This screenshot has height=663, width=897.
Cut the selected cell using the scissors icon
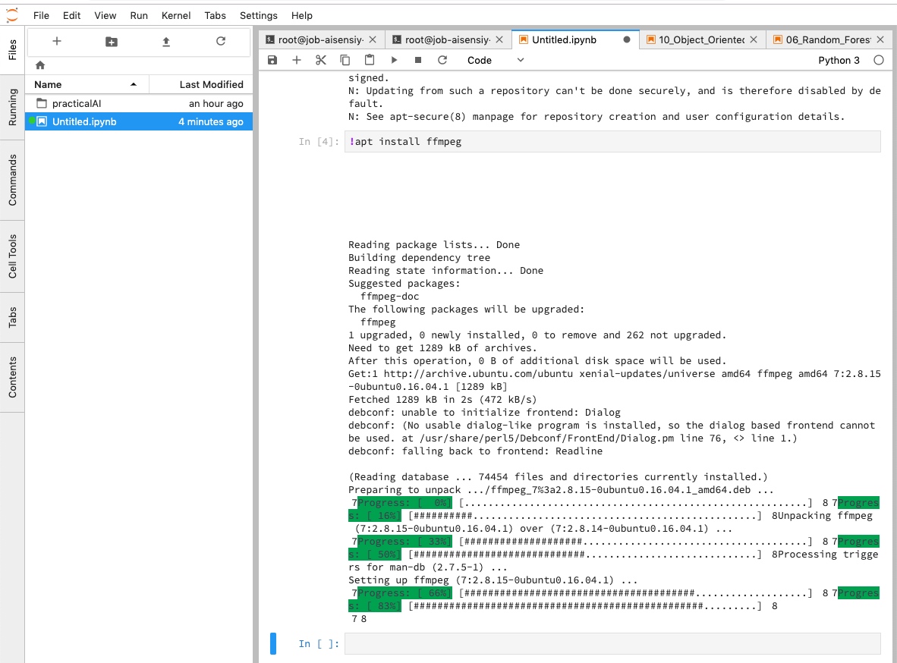pyautogui.click(x=321, y=60)
